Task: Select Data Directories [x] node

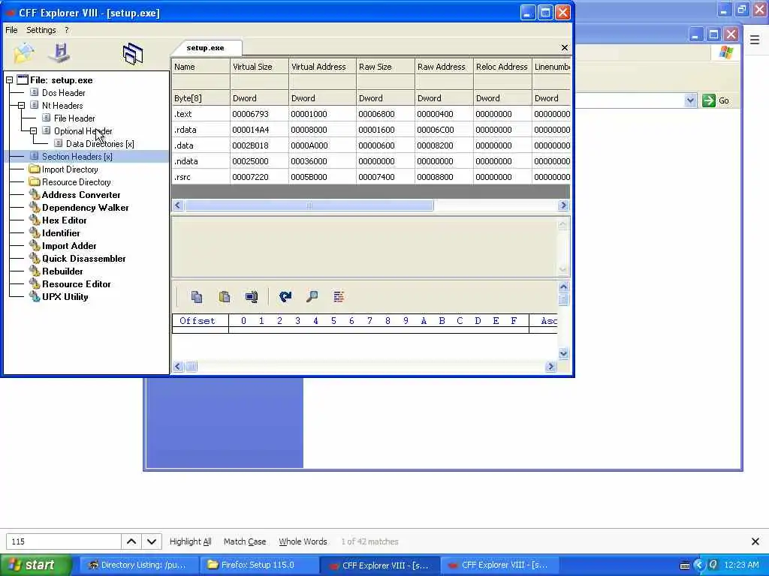Action: [100, 144]
